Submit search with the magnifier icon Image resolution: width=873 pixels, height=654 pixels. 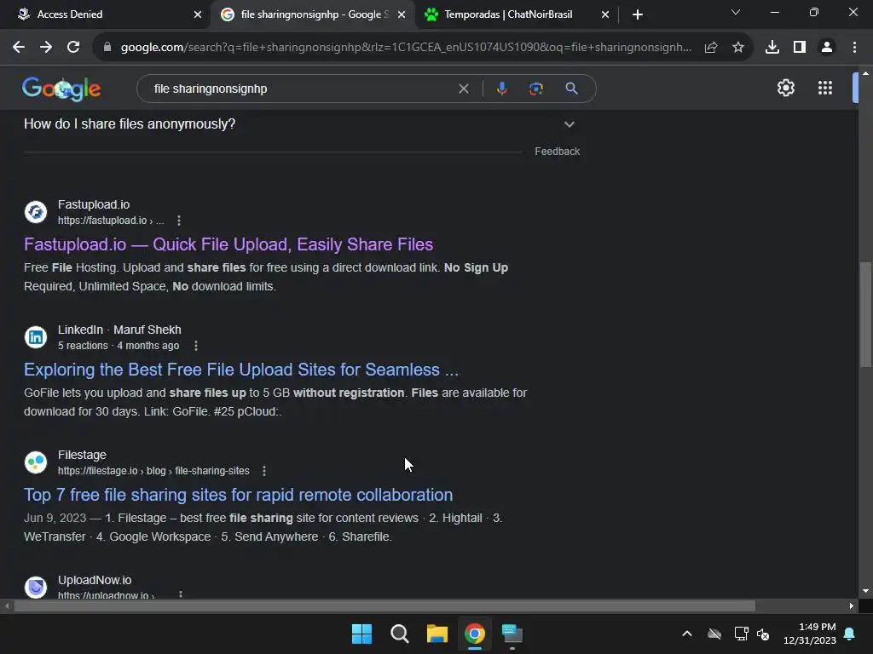pos(571,89)
